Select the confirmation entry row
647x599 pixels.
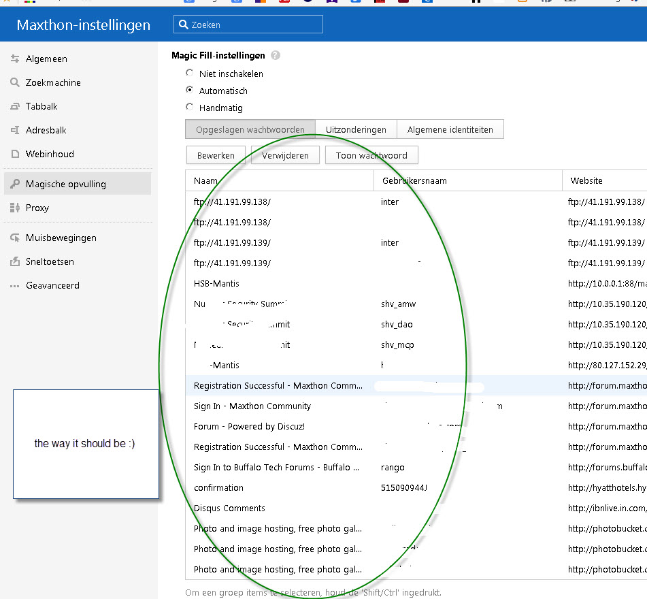point(416,487)
